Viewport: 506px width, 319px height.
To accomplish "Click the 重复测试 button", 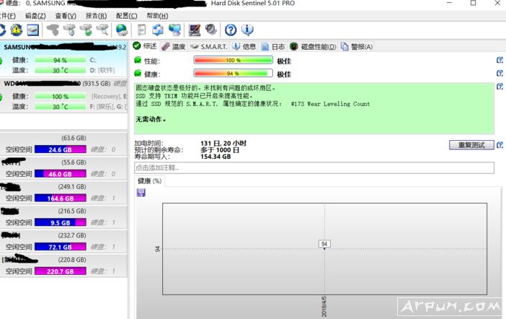I will [471, 144].
